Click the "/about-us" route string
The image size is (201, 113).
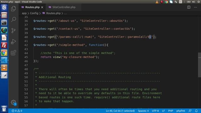66,21
